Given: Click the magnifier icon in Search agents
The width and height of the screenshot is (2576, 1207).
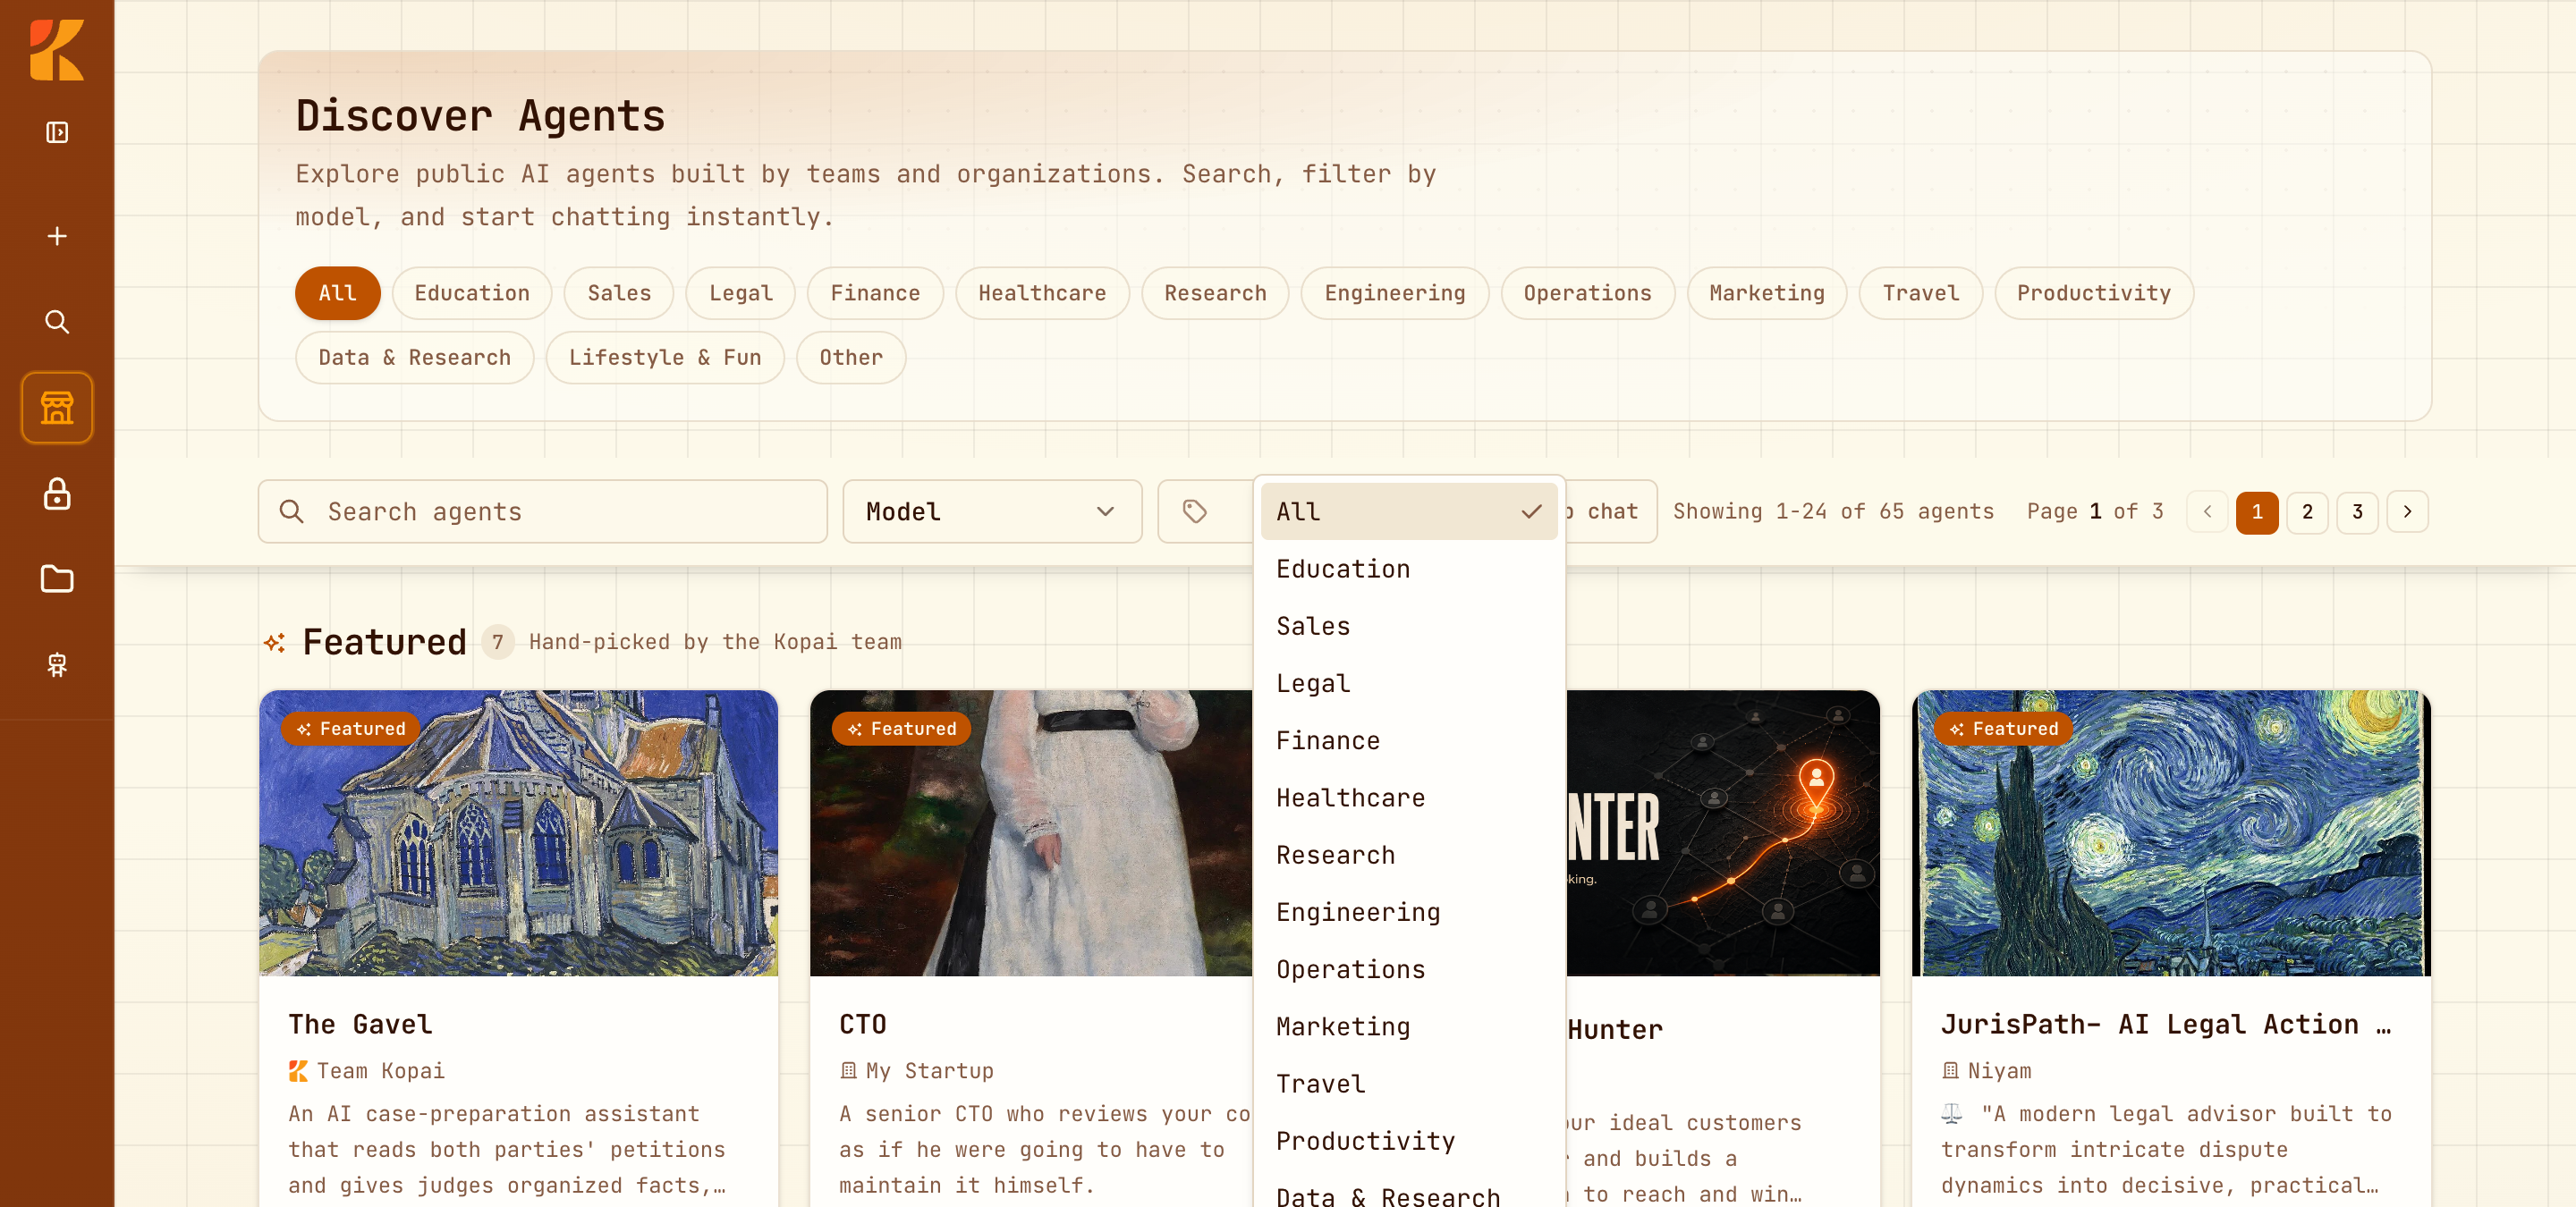Looking at the screenshot, I should pyautogui.click(x=292, y=511).
